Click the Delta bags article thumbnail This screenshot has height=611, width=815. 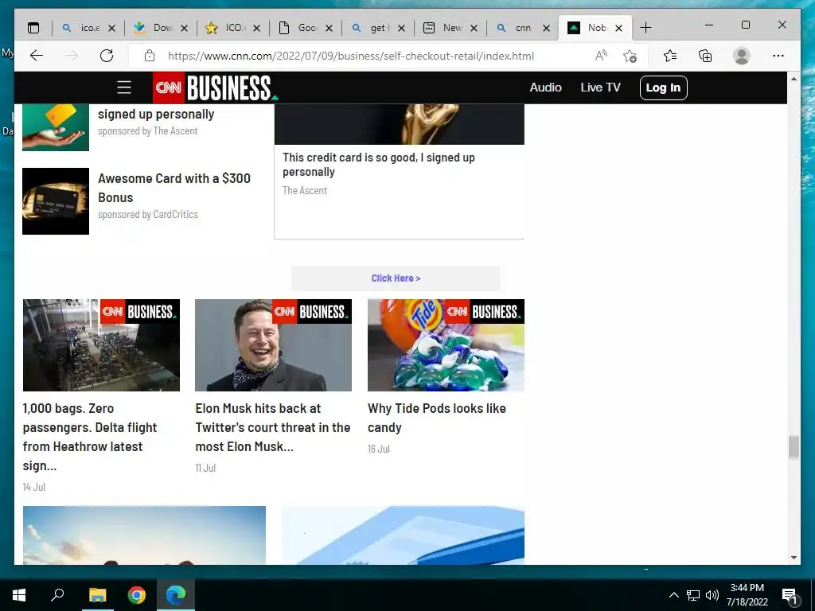point(101,345)
